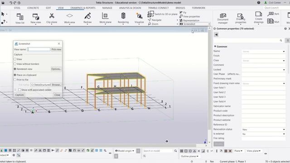
Task: Activate the Fly command
Action: [183, 12]
